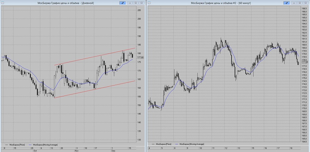
Task: Click the 164,5 value on the hourly price axis
Action: 304,141
